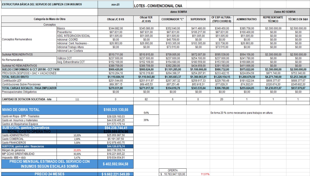Select the 'Categoría de Mano de Obra' header
The width and height of the screenshot is (310, 176).
tap(50, 19)
